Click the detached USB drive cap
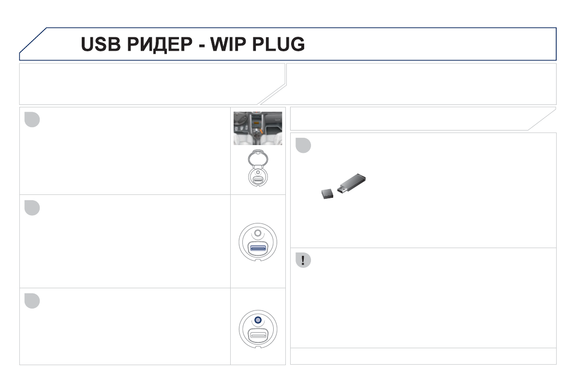The width and height of the screenshot is (576, 384). point(328,194)
